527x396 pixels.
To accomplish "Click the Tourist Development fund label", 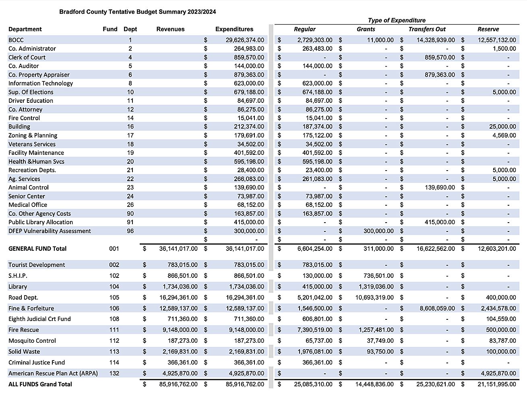I will pos(37,265).
